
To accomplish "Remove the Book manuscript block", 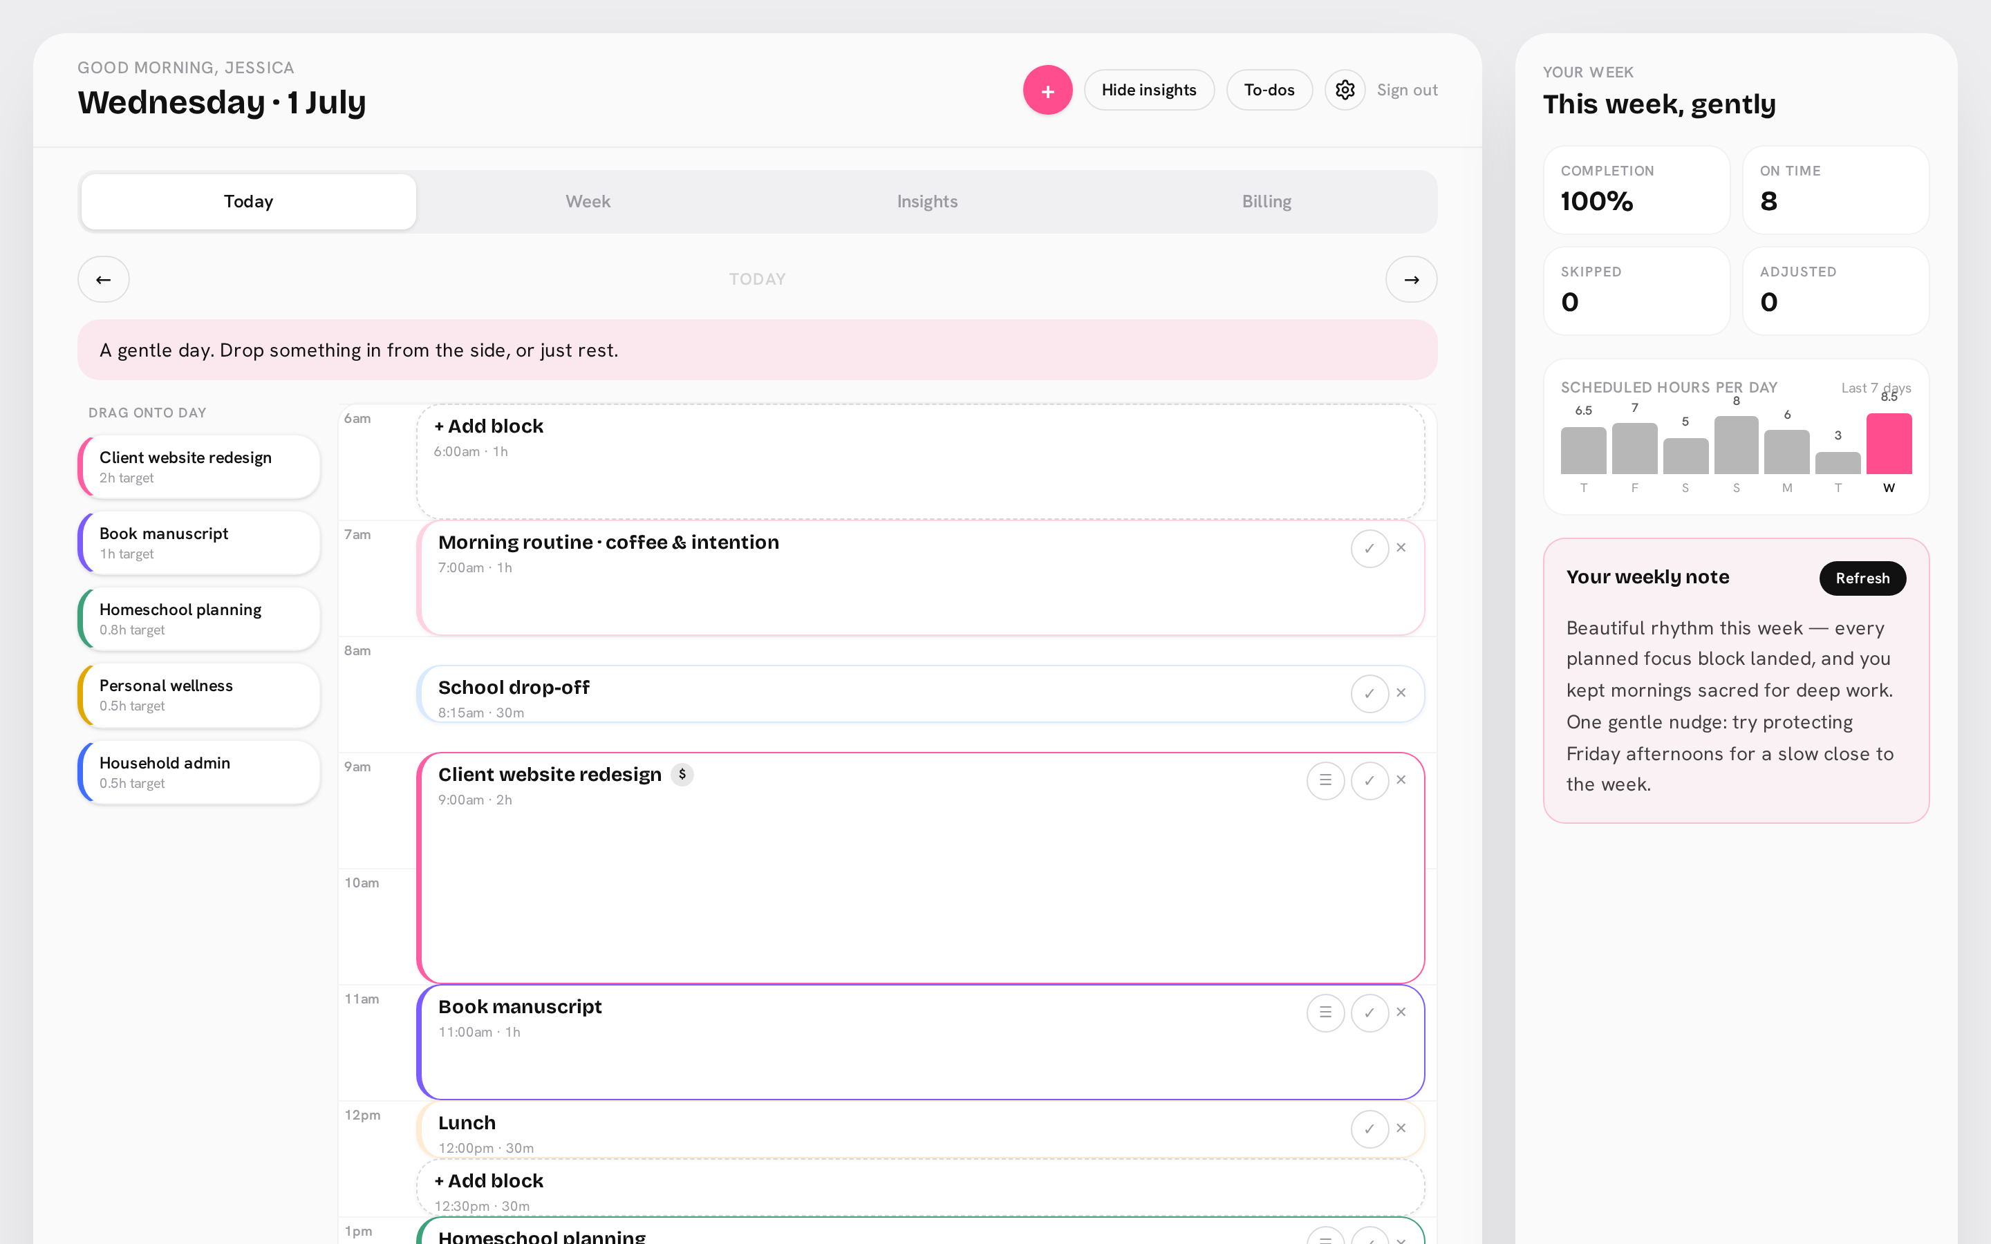I will click(x=1401, y=1012).
